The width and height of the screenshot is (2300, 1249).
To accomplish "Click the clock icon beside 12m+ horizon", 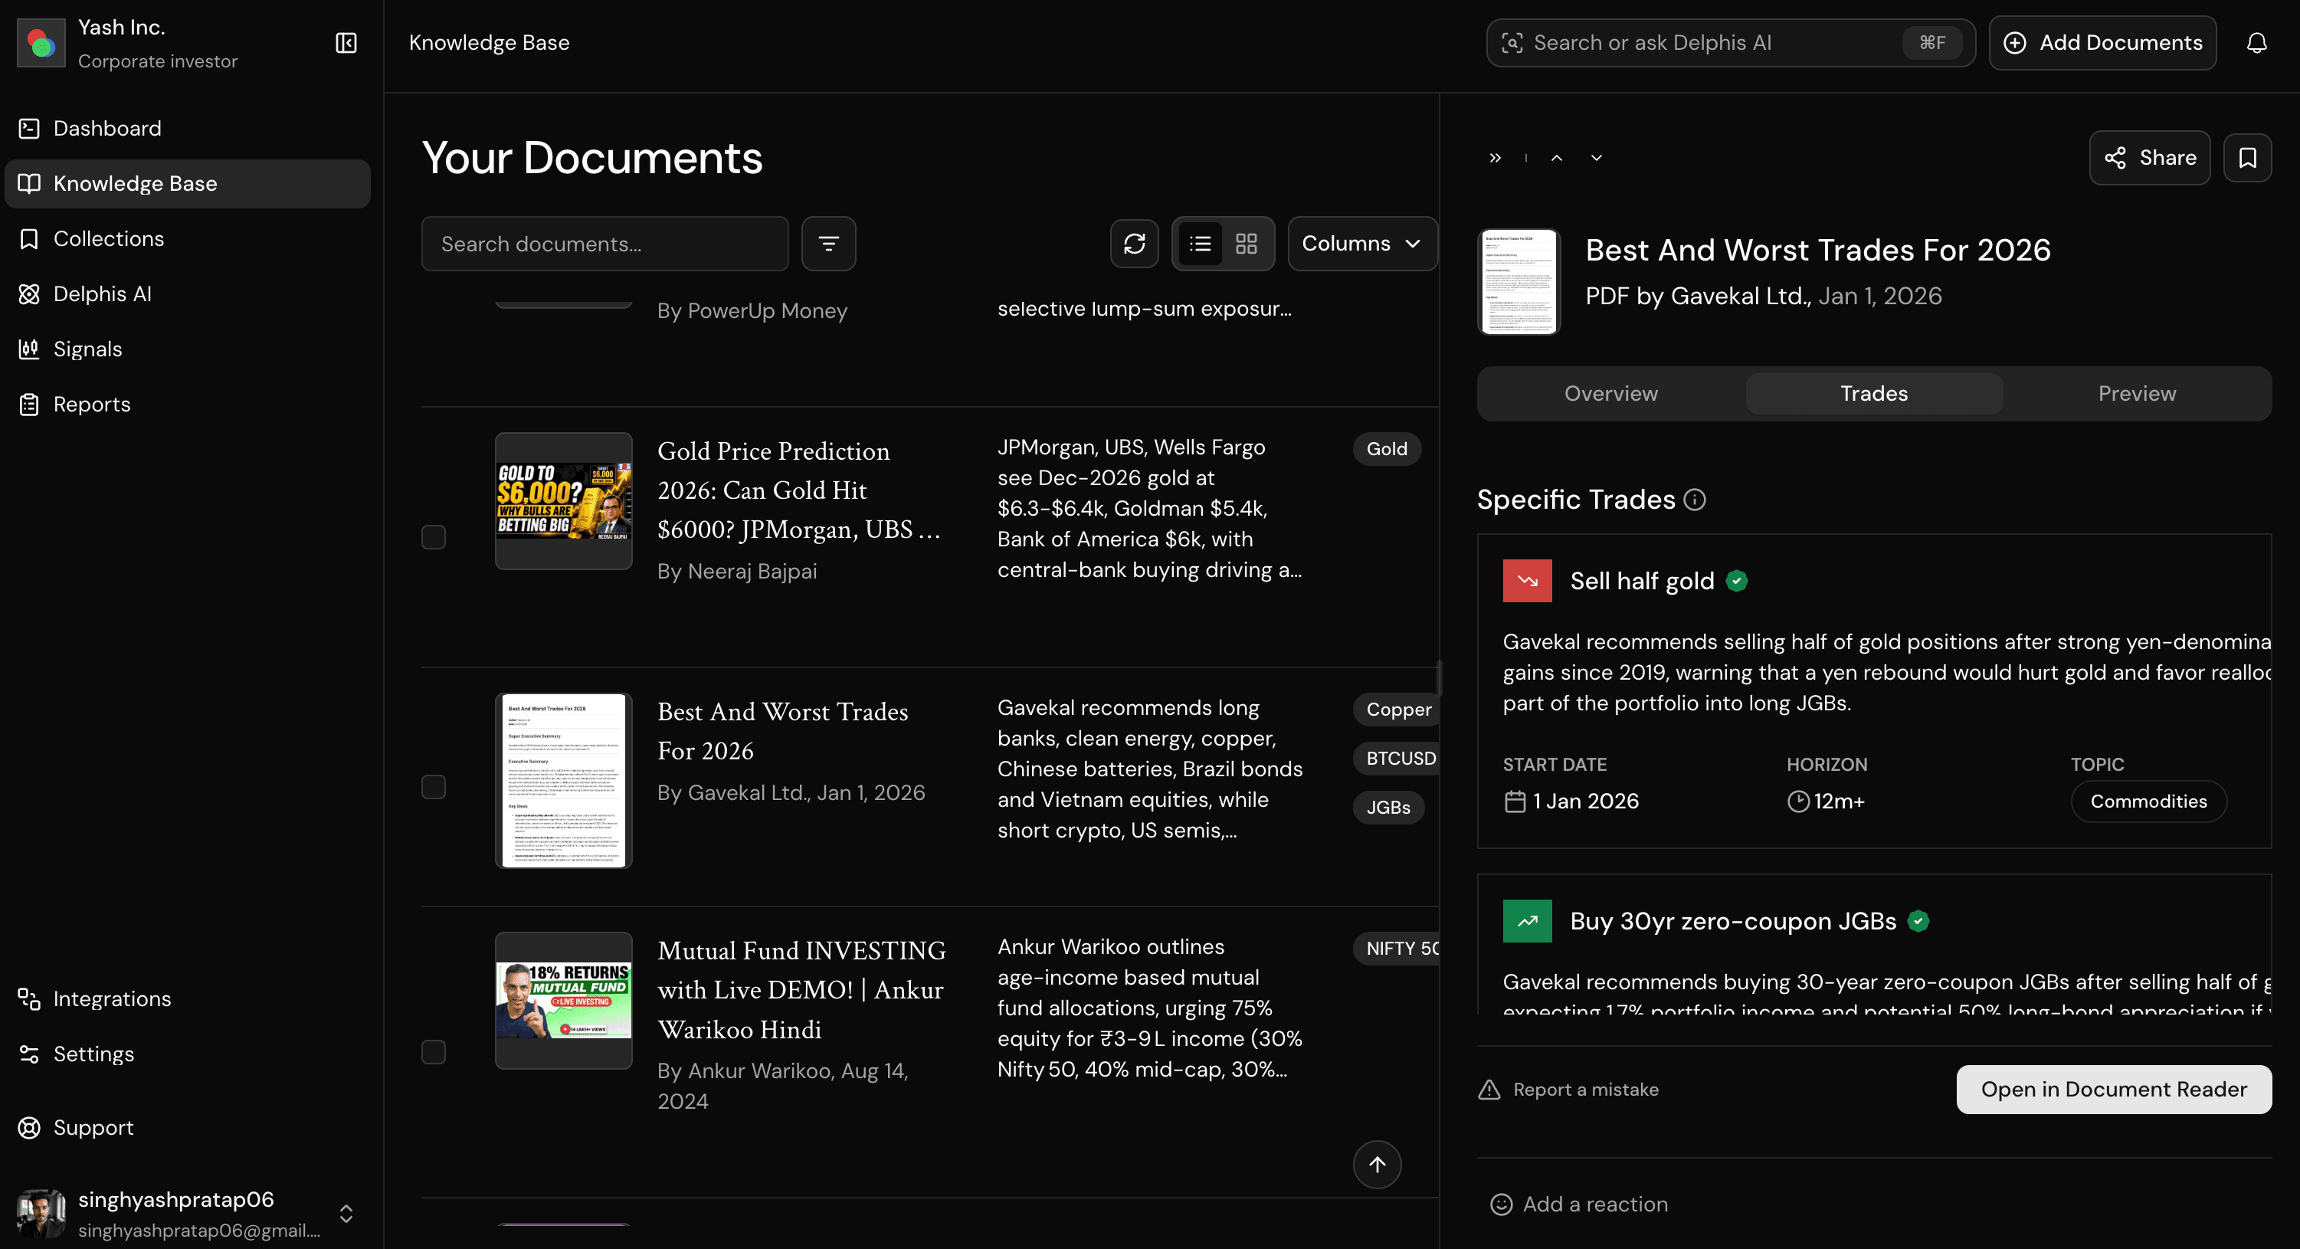I will 1797,802.
